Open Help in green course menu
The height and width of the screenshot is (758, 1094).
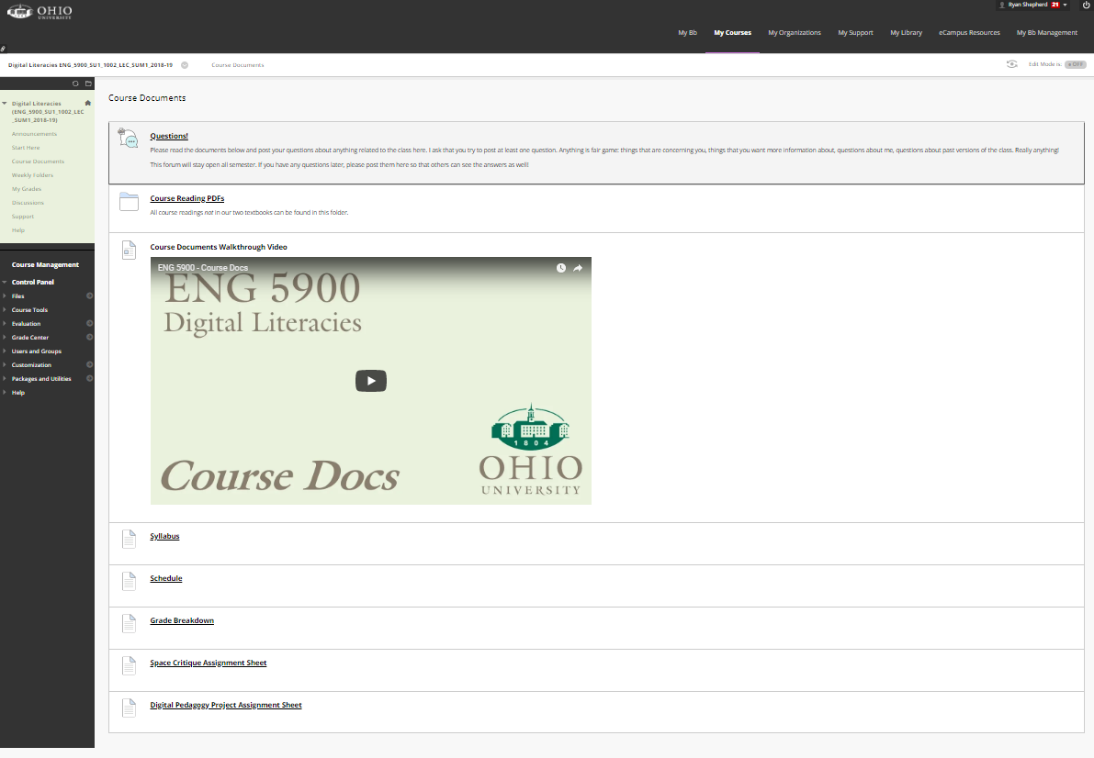point(18,230)
